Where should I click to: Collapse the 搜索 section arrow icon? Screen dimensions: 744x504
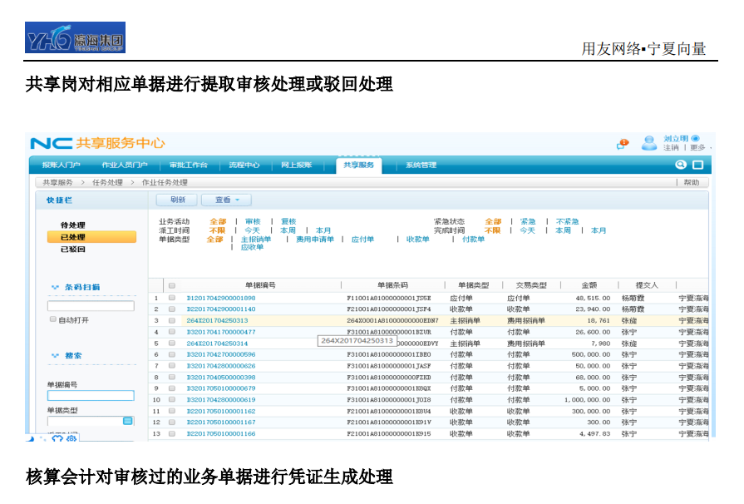(x=56, y=356)
